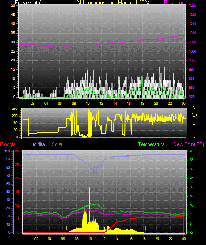Click the 1000 pressure axis tick
The width and height of the screenshot is (206, 245).
192,51
